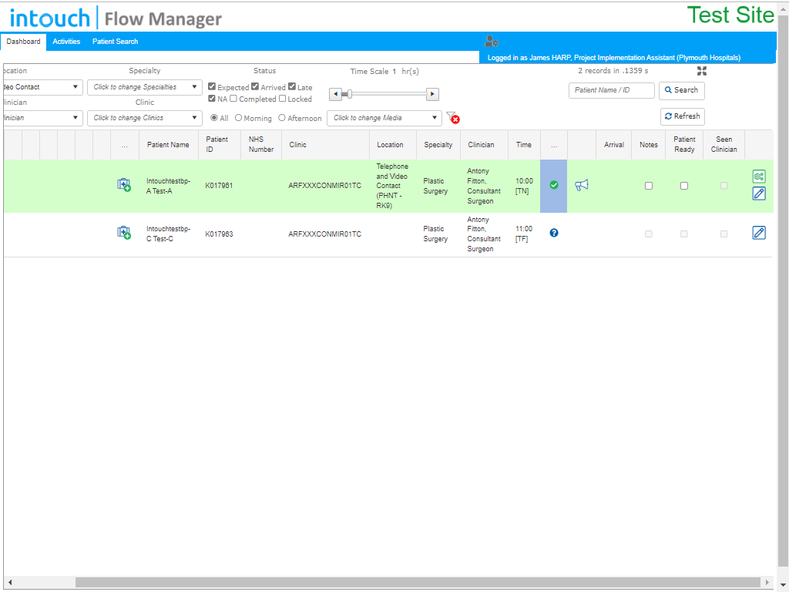789x592 pixels.
Task: Click in the Patient Name / ID field
Action: pyautogui.click(x=611, y=90)
